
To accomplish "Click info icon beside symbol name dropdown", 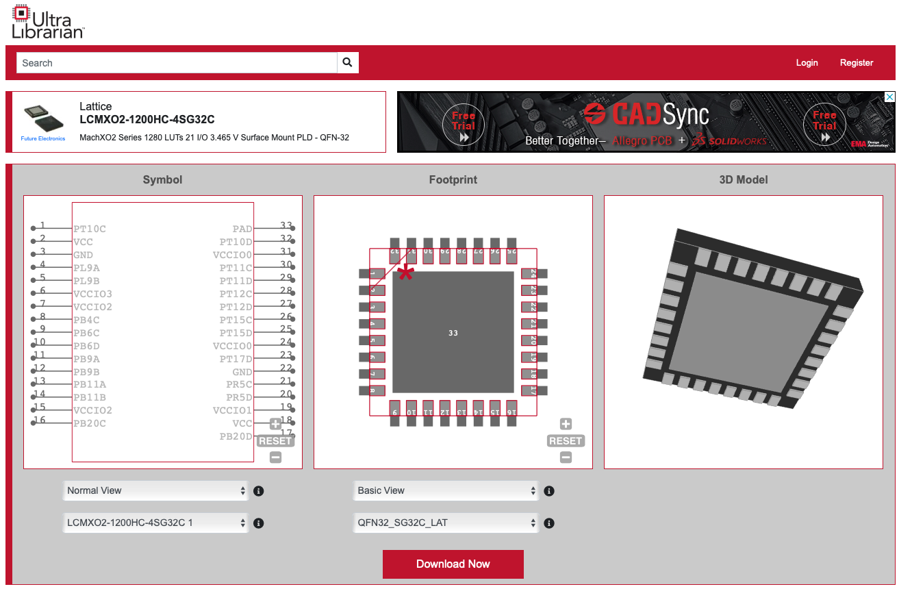I will point(259,523).
